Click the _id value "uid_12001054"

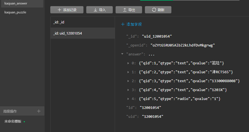point(157,36)
